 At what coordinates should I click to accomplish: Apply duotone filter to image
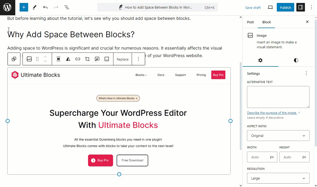[x=68, y=59]
